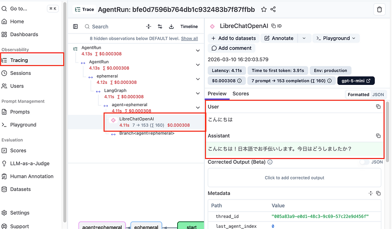Copy the Assistant message
Image resolution: width=392 pixels, height=229 pixels.
point(378,136)
